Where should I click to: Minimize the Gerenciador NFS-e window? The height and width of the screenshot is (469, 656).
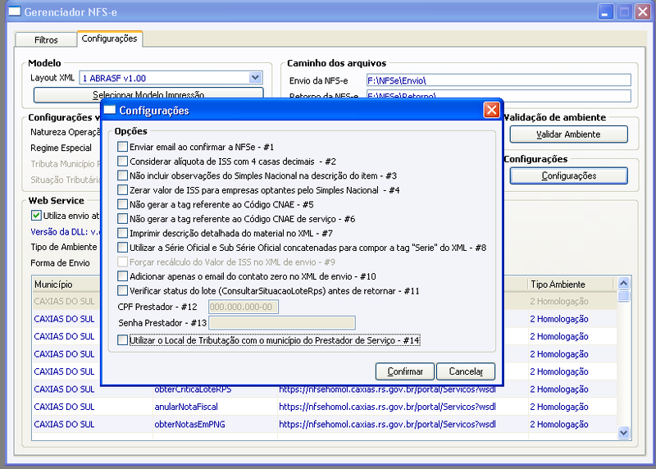click(x=605, y=11)
